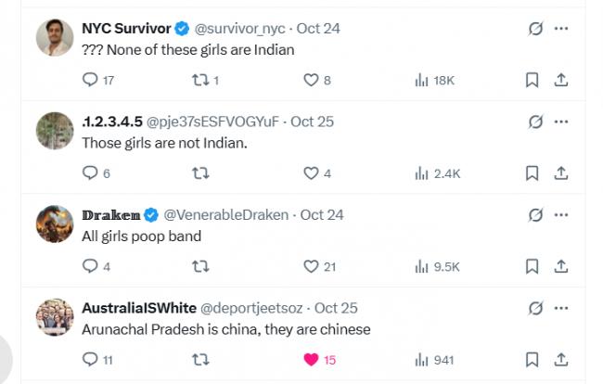Unlike AustraliaISWhite's tweet with pink heart

tap(312, 359)
